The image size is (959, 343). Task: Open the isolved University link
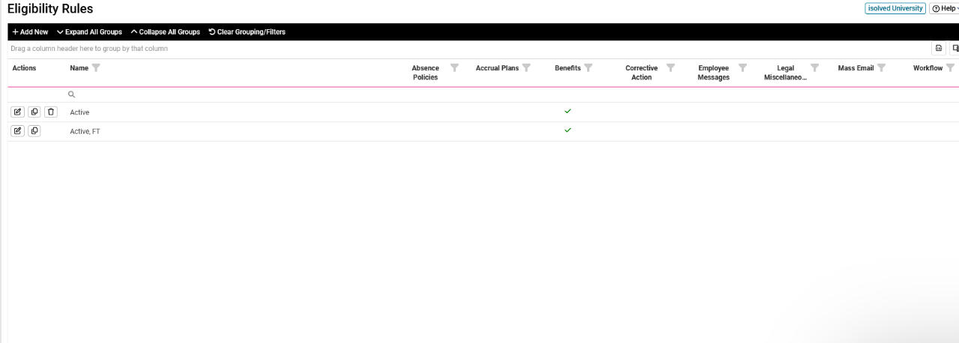pyautogui.click(x=895, y=8)
